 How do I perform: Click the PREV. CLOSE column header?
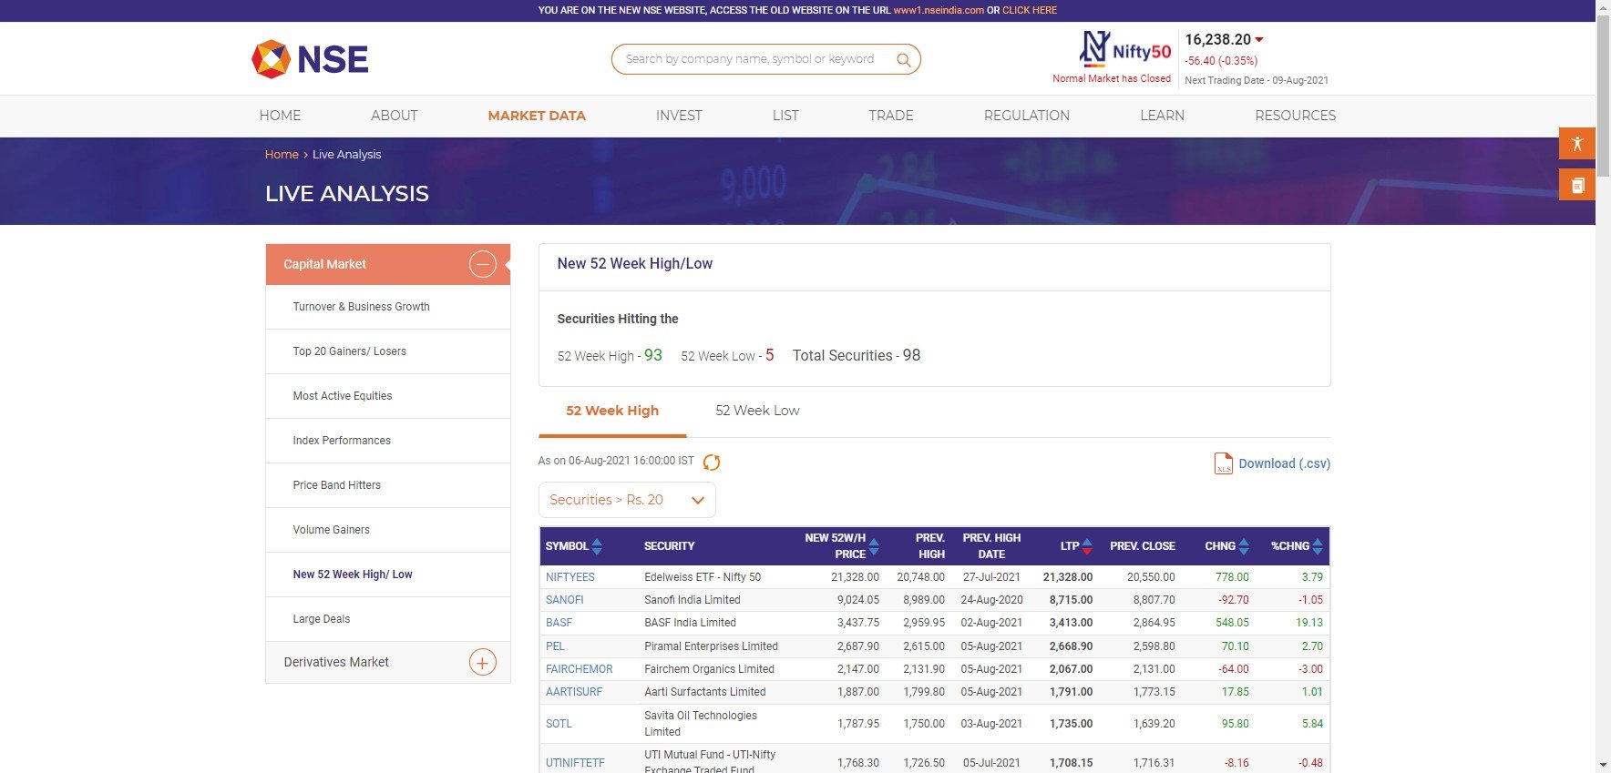[1143, 546]
